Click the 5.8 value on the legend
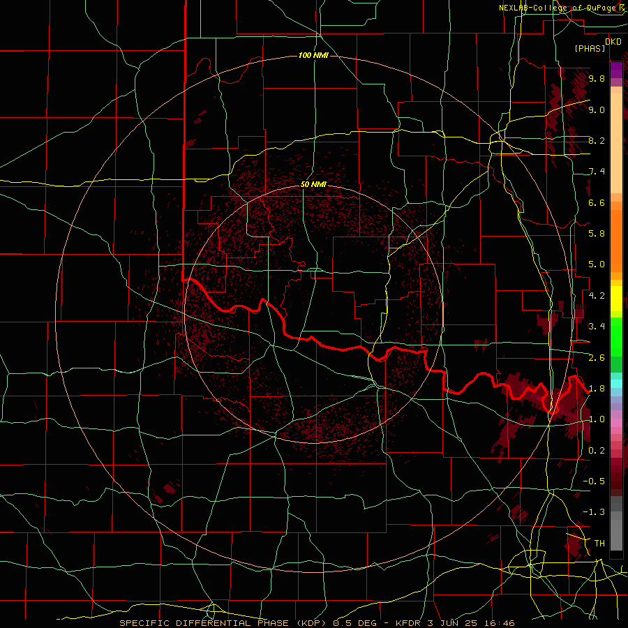This screenshot has height=628, width=628. (x=597, y=234)
